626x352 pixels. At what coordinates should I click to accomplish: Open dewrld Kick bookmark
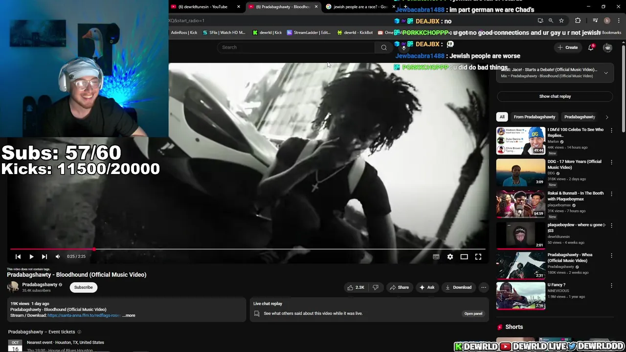click(x=267, y=33)
